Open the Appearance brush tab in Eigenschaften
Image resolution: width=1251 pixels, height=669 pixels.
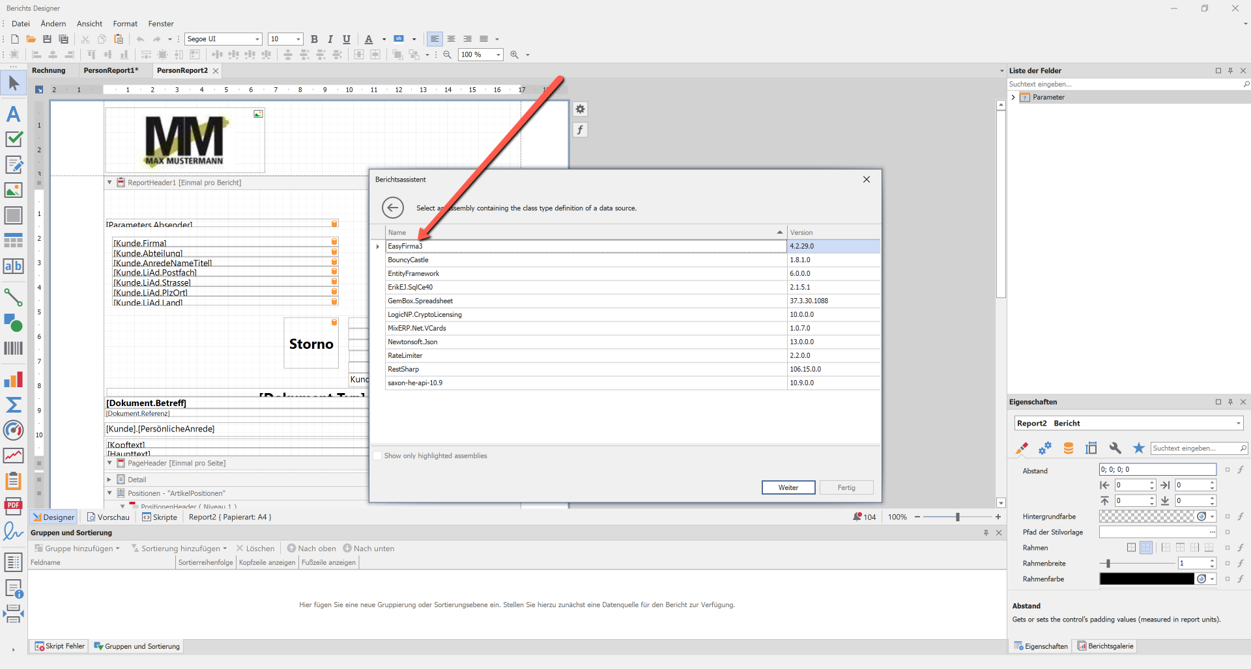(1022, 448)
